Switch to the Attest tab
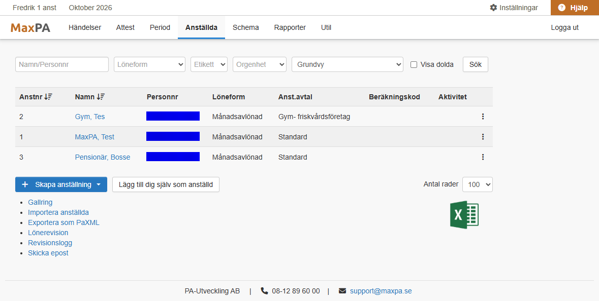Image resolution: width=599 pixels, height=301 pixels. [125, 27]
